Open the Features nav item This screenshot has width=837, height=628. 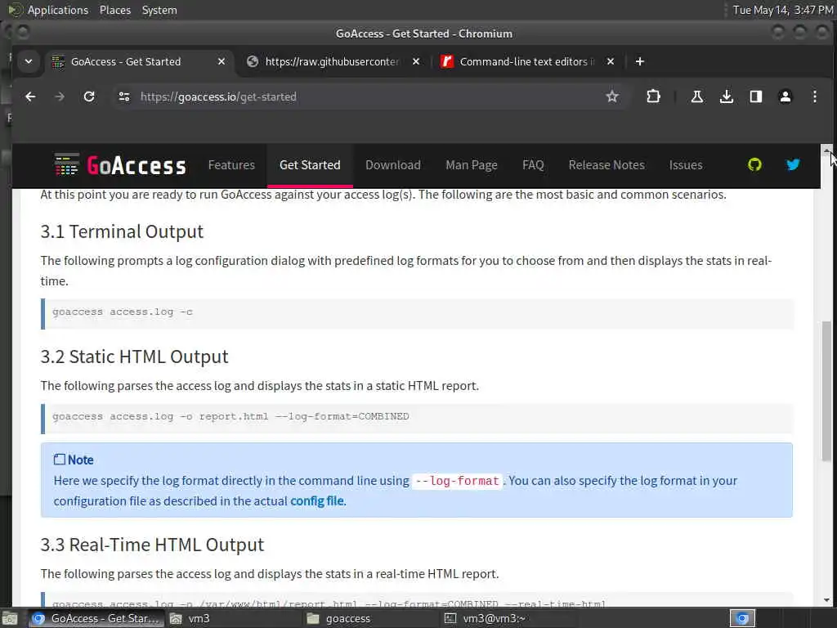[231, 165]
